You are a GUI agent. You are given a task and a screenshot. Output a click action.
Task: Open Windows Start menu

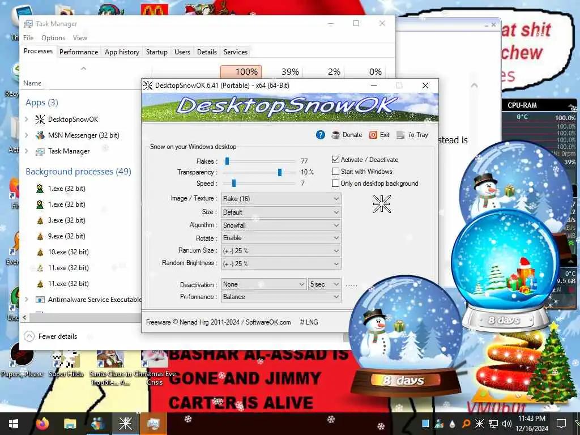(x=14, y=424)
